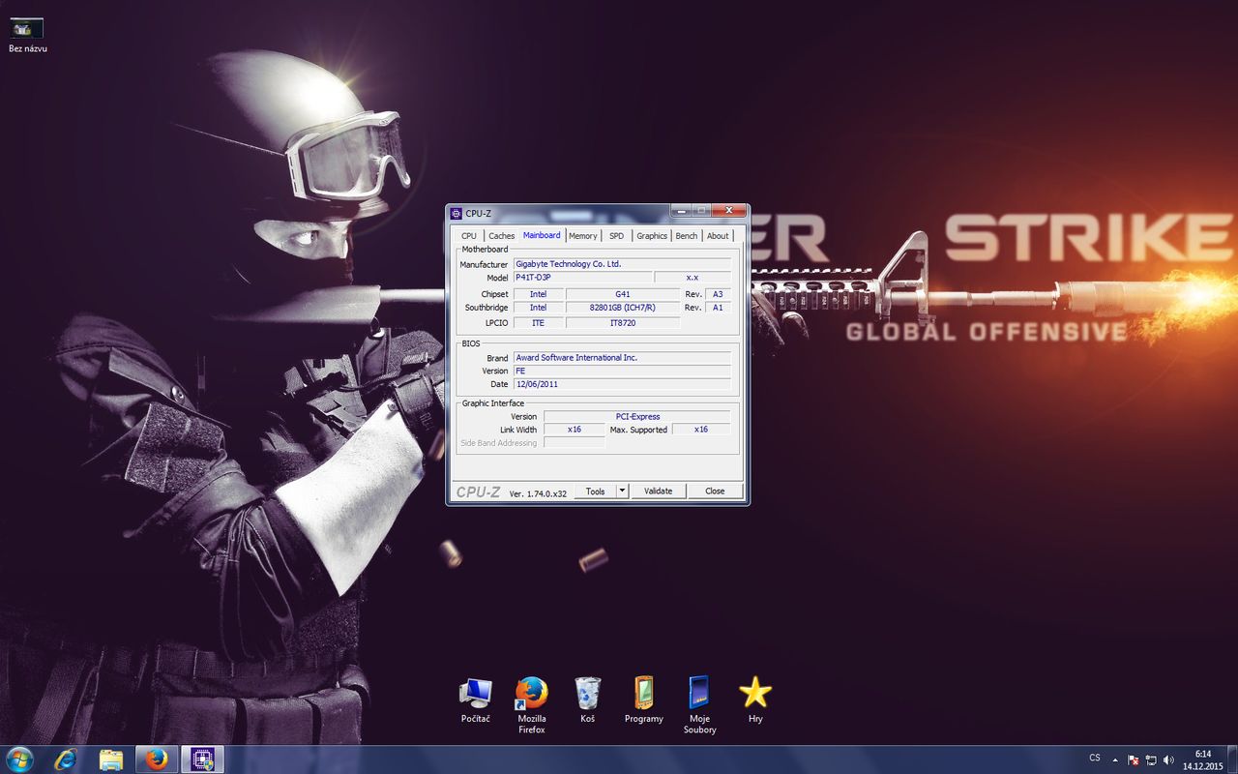
Task: Minimize the CPU-Z window
Action: click(682, 210)
